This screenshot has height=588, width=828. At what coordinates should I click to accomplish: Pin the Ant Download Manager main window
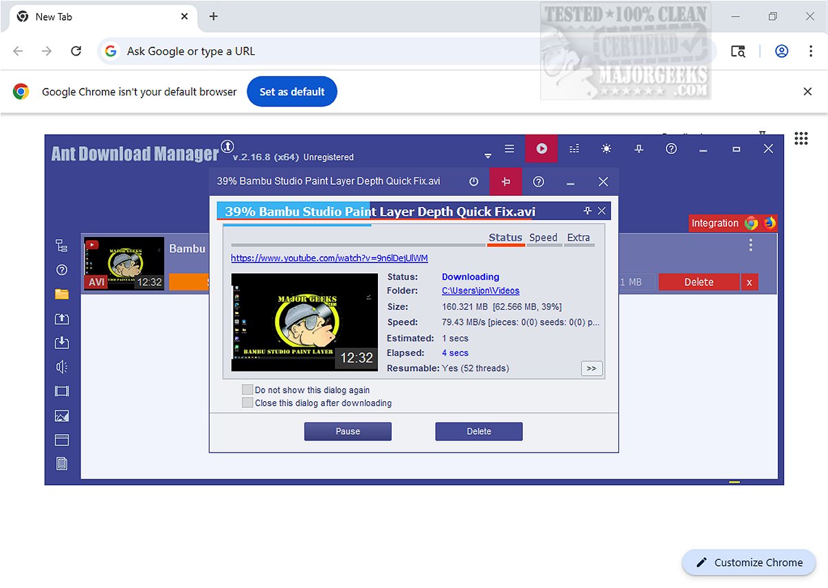click(x=639, y=148)
